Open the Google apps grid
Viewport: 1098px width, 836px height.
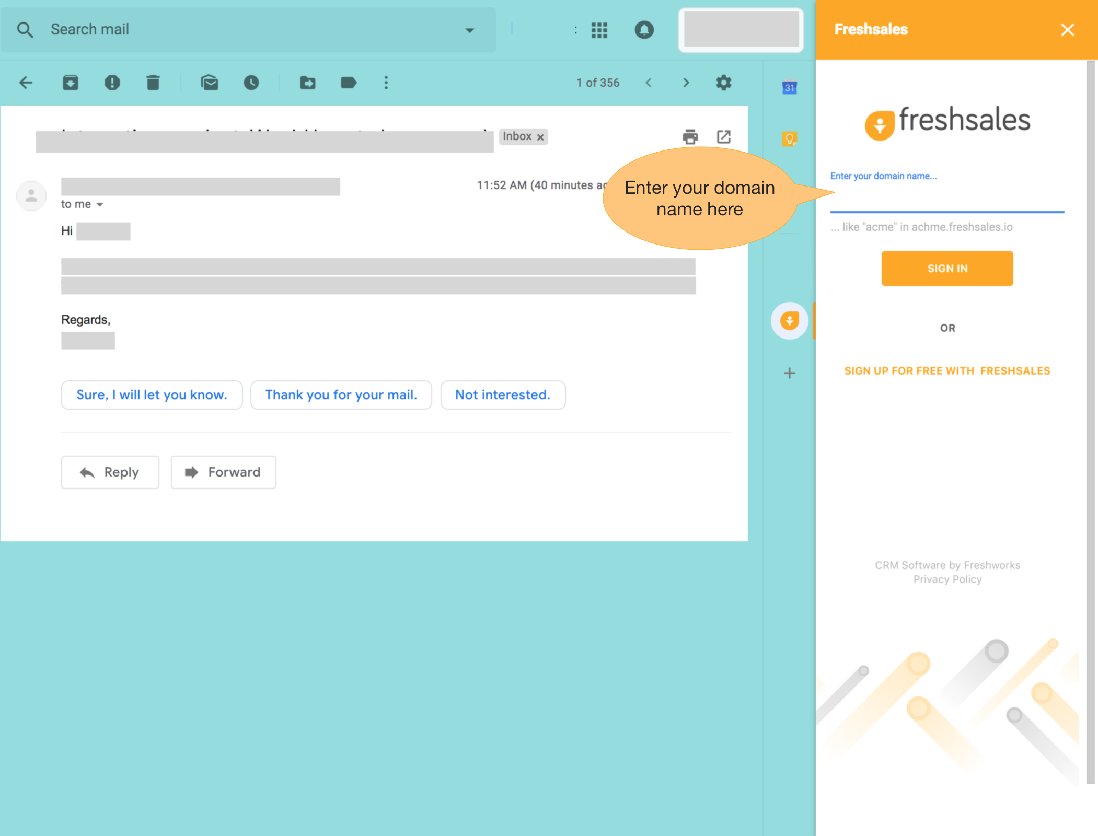pyautogui.click(x=599, y=30)
